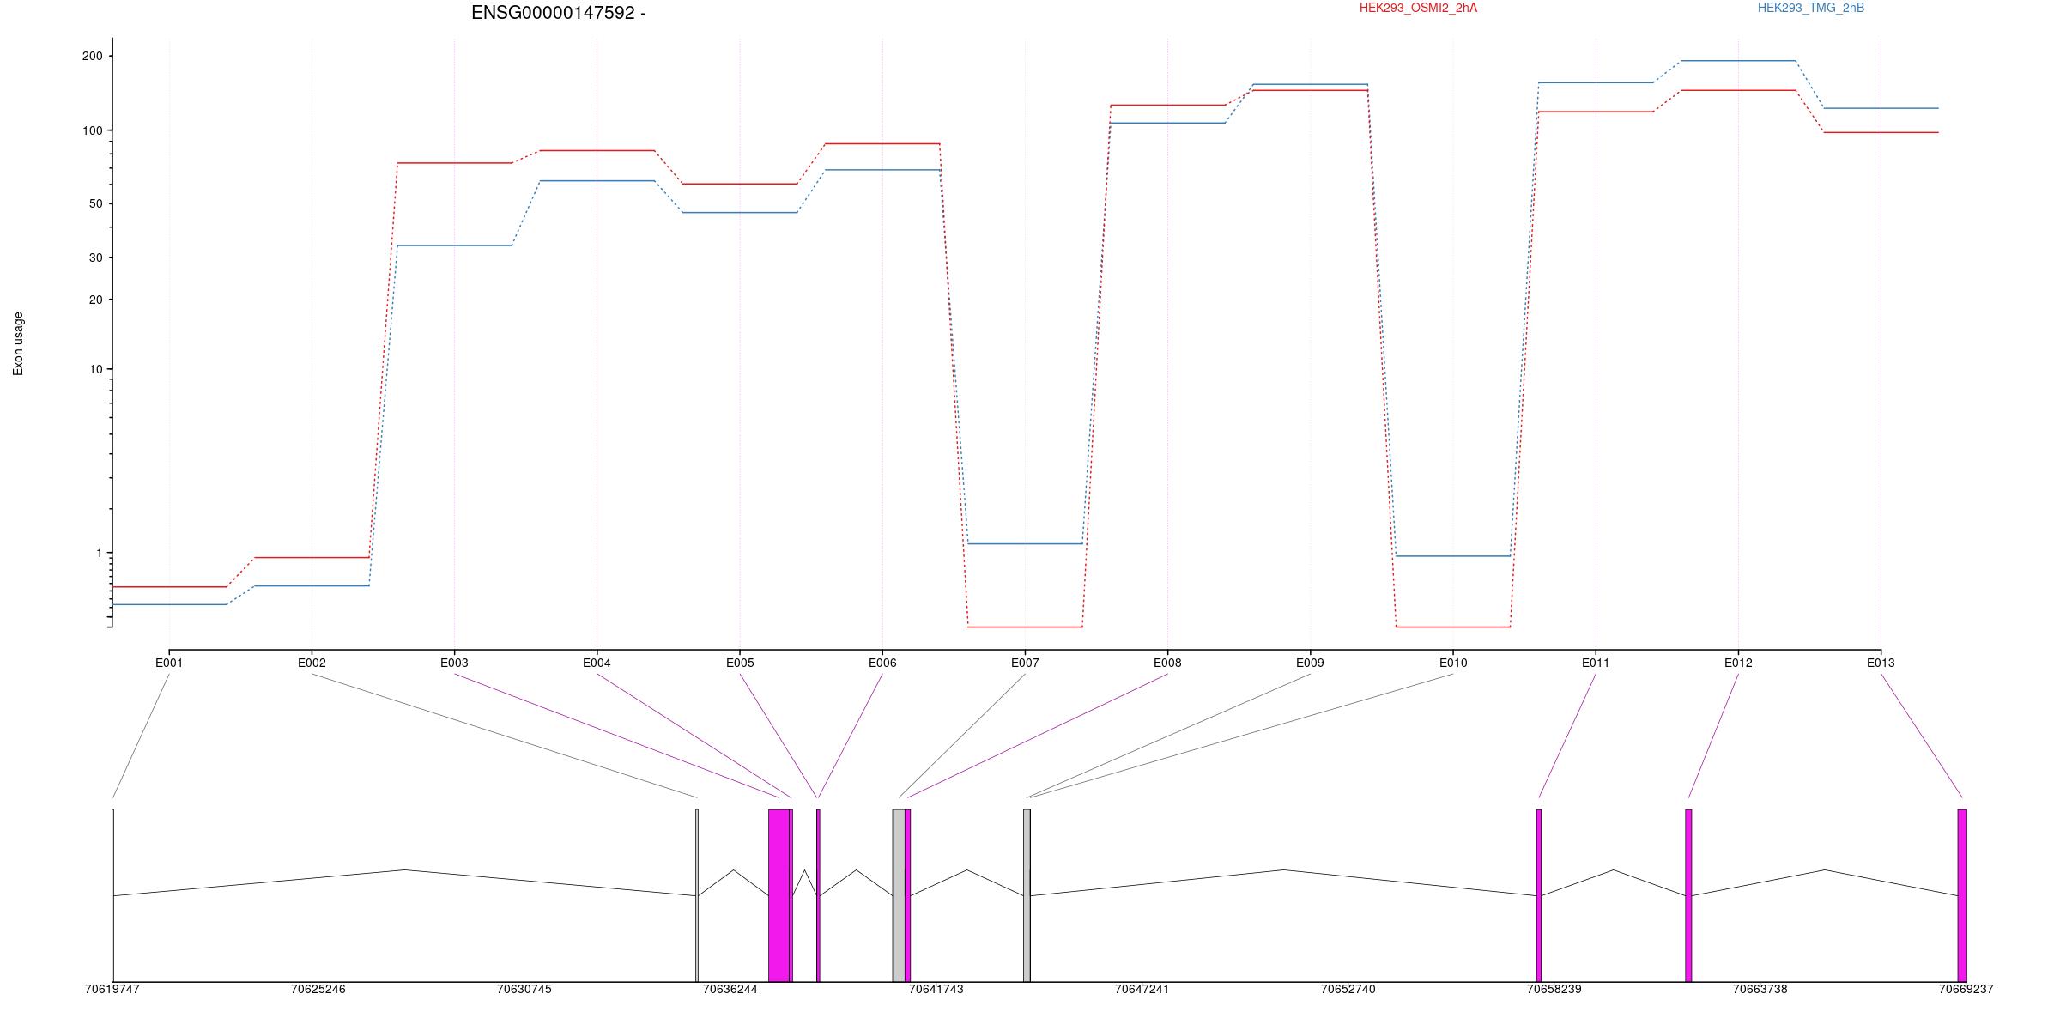2060x1030 pixels.
Task: Click the wide gray exon block for E007
Action: tap(899, 895)
